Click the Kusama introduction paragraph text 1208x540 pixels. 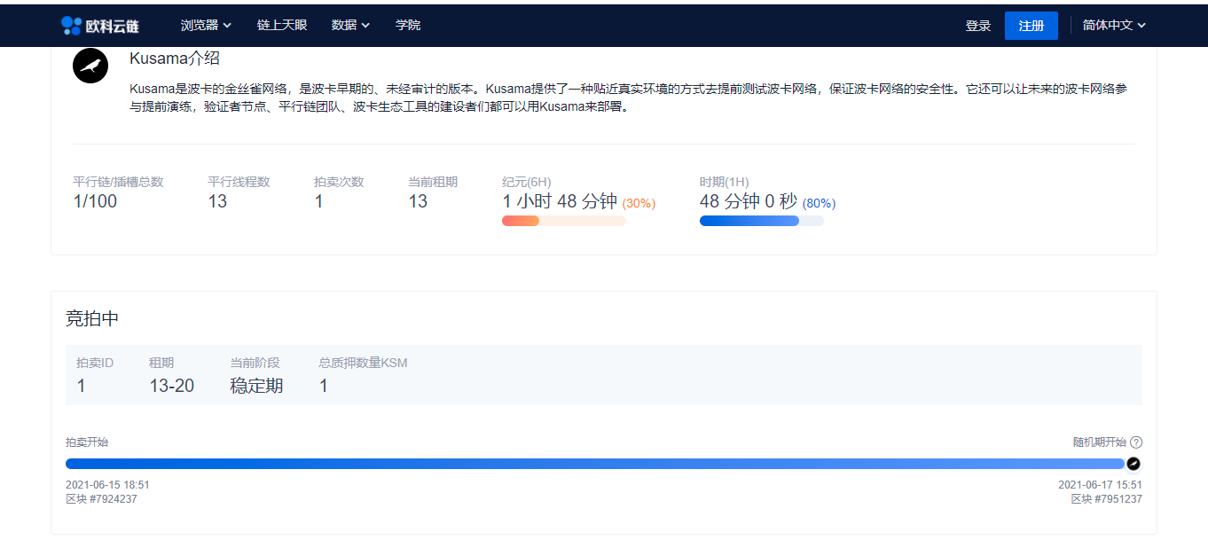point(628,98)
